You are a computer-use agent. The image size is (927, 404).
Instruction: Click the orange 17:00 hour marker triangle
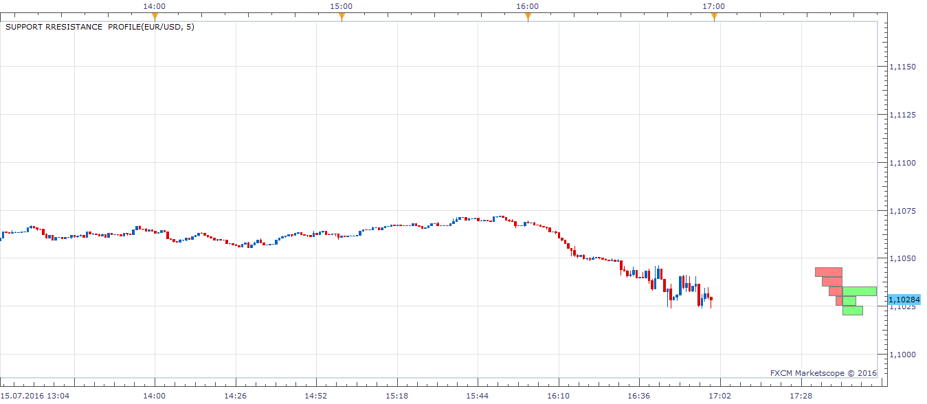[x=713, y=17]
